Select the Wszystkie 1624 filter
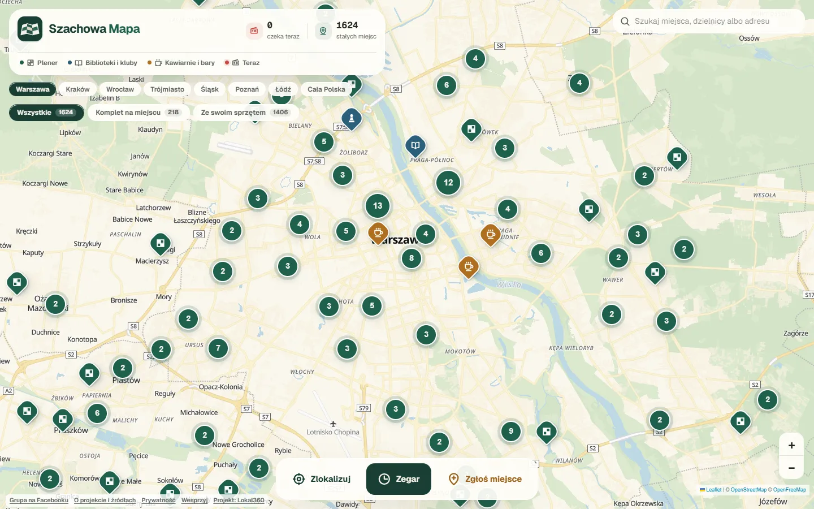814x509 pixels. coord(46,113)
